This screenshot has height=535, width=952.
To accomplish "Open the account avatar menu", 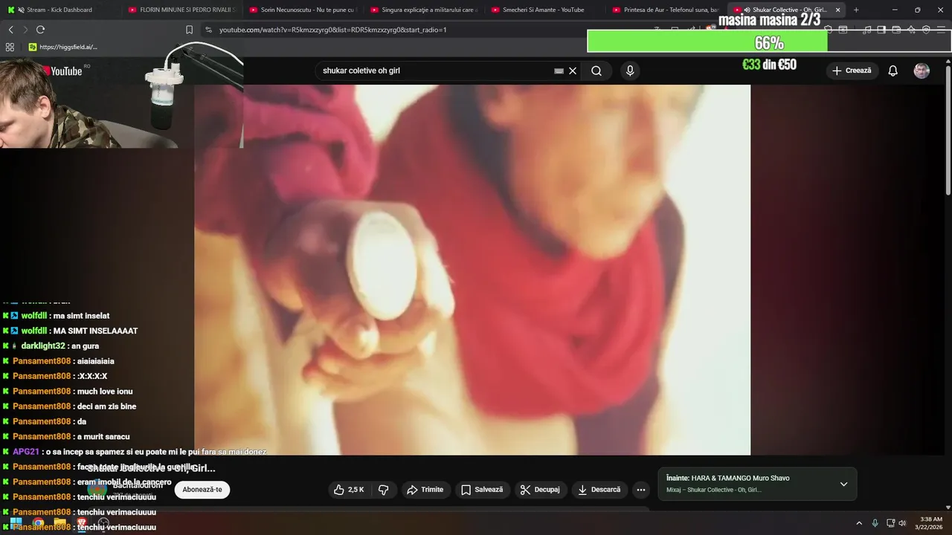I will pyautogui.click(x=922, y=71).
